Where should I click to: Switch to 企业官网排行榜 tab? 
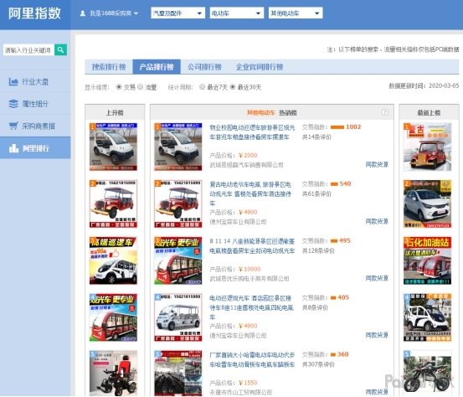coord(260,67)
